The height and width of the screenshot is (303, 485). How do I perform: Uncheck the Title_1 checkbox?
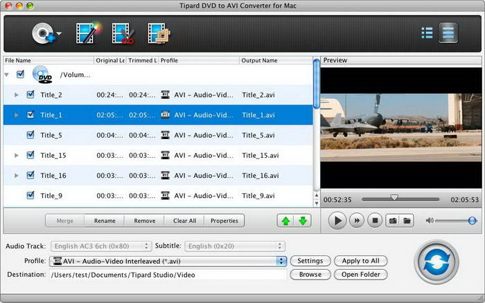click(x=30, y=115)
